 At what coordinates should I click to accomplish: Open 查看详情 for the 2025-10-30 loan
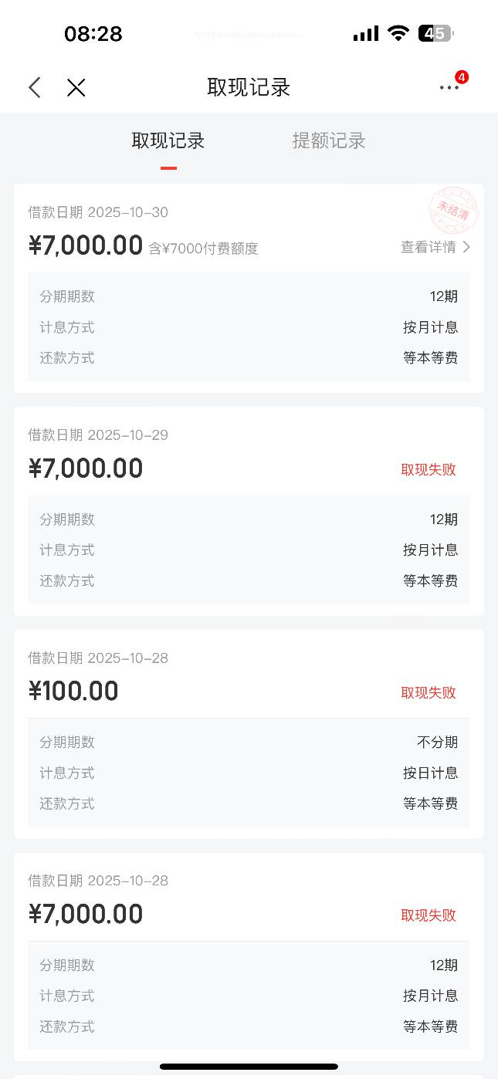pos(428,247)
